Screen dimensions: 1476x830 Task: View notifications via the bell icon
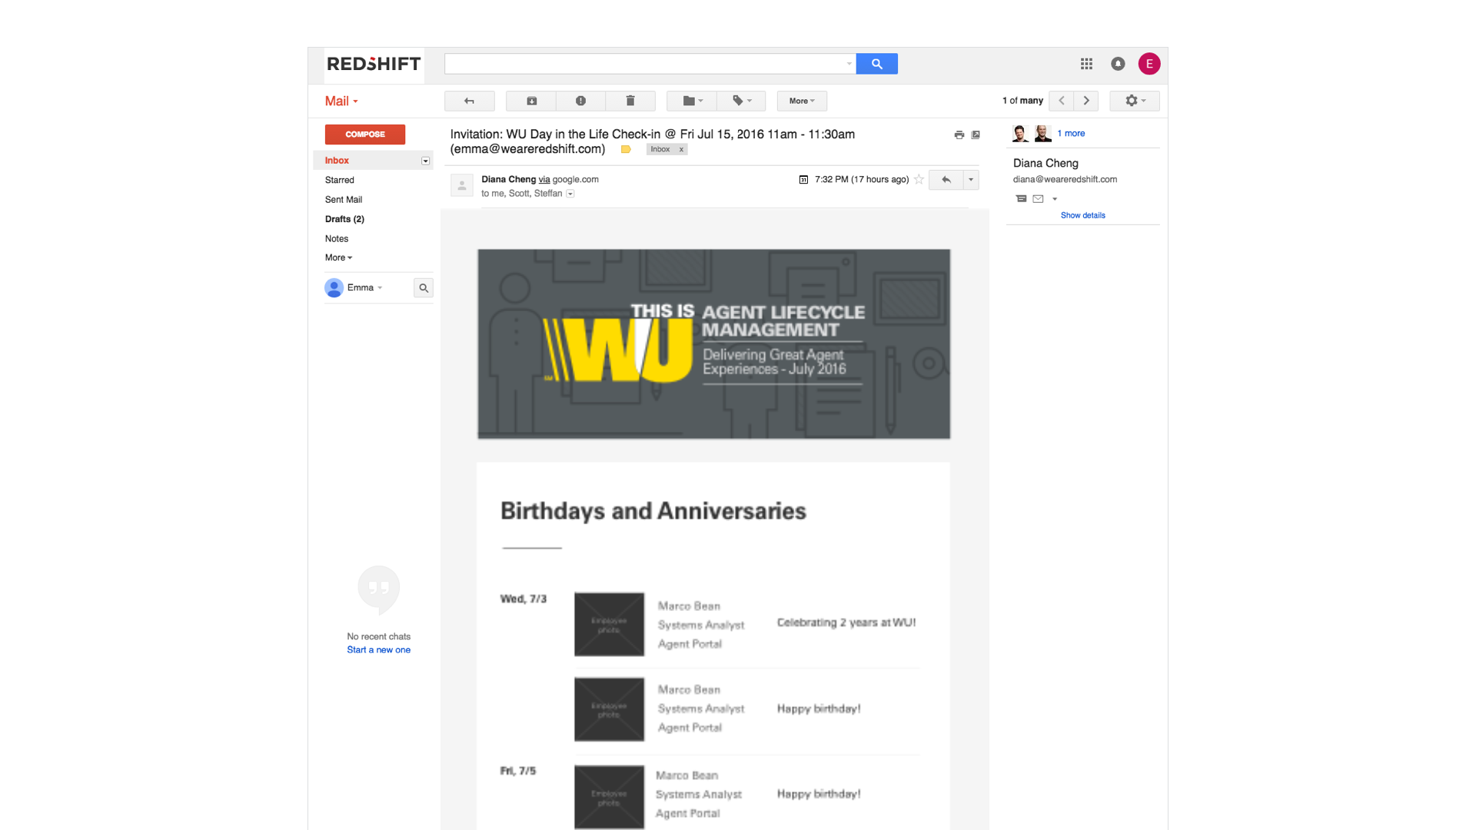tap(1118, 64)
